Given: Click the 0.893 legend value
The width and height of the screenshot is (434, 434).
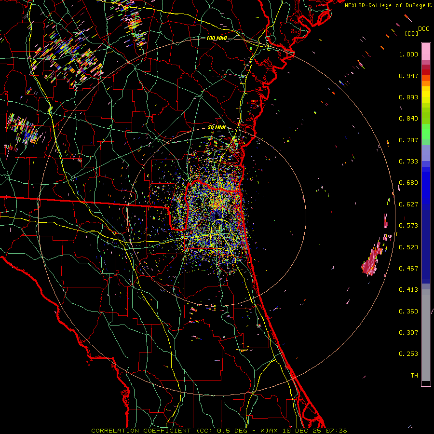Looking at the screenshot, I should 408,97.
